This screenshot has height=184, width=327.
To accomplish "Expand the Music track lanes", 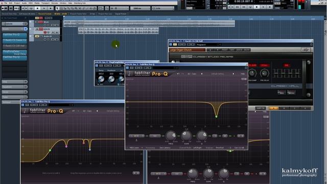I will tap(31, 22).
